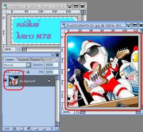Toggle Lock image pixels brush icon
Screen dimensions: 143x132
(19, 72)
